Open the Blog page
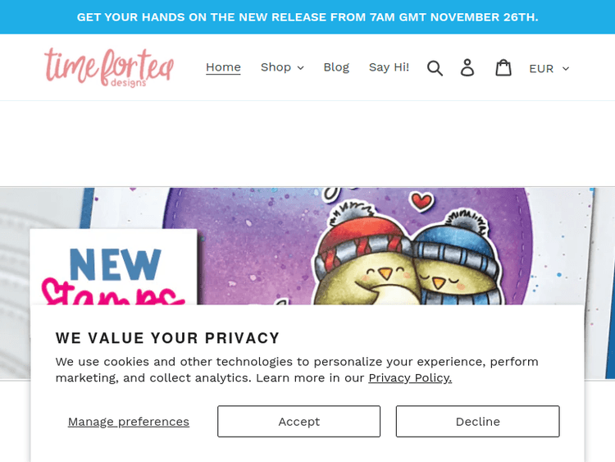The image size is (615, 462). (336, 67)
